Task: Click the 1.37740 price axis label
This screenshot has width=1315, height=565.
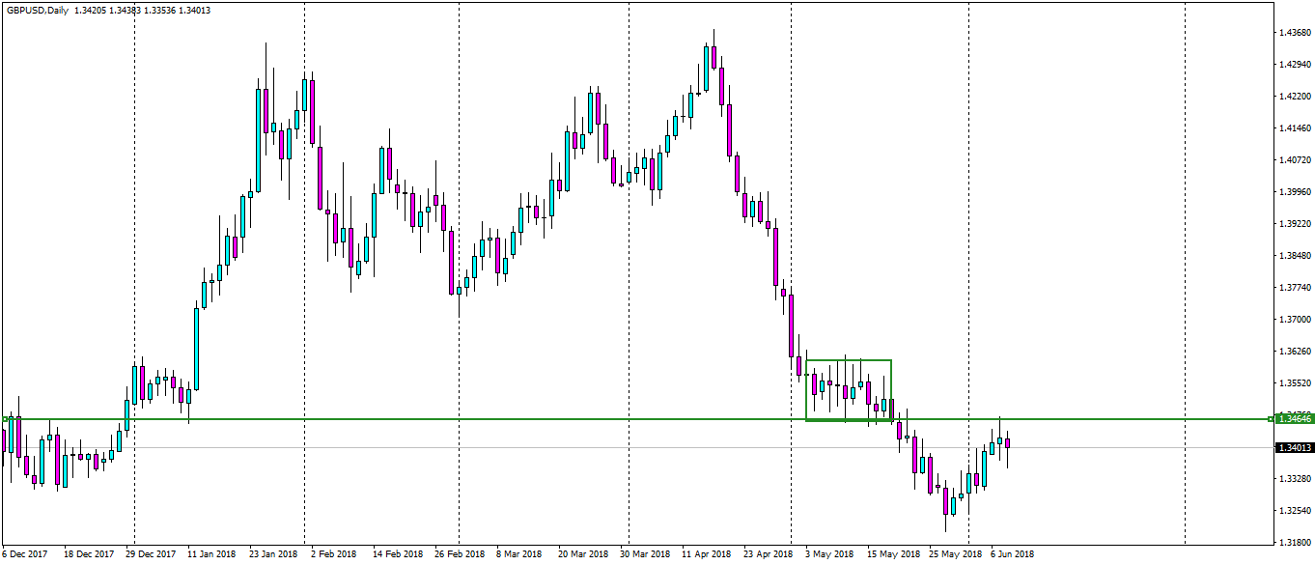Action: [x=1294, y=288]
